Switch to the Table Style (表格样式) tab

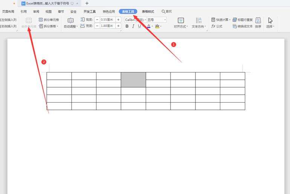tap(148, 11)
